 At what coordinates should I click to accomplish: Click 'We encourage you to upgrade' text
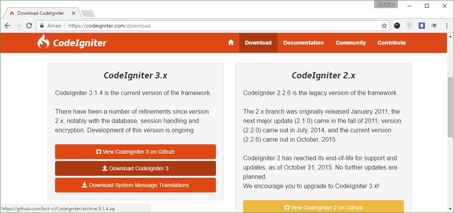pyautogui.click(x=311, y=186)
